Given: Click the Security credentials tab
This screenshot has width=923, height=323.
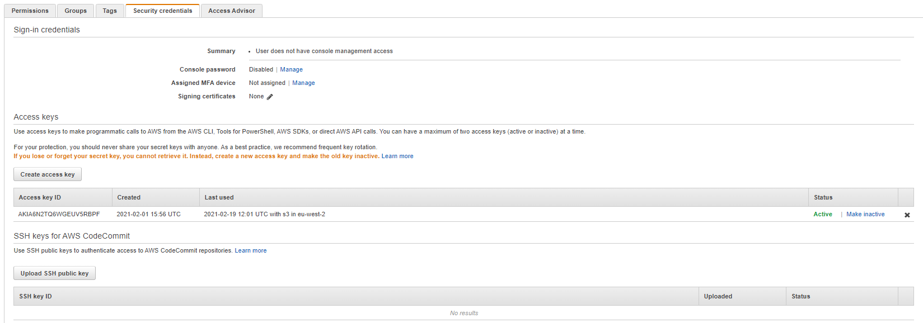Looking at the screenshot, I should (162, 11).
